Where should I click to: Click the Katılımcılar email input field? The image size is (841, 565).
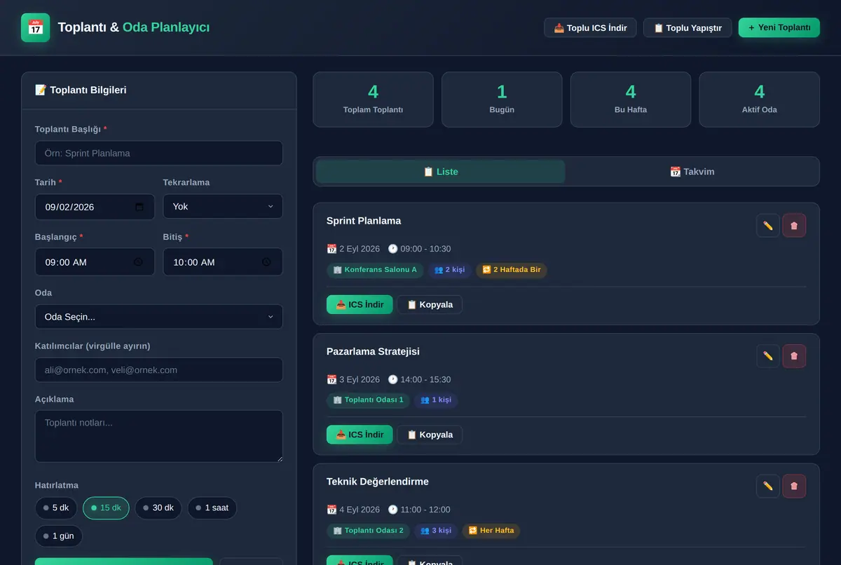159,370
